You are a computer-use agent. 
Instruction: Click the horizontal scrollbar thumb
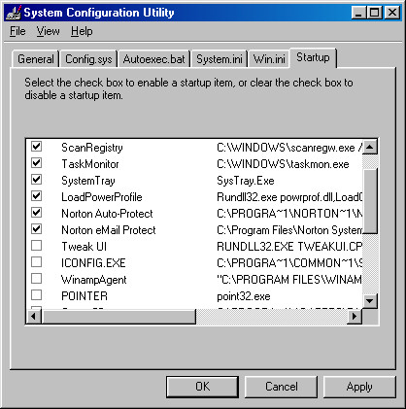tap(118, 316)
